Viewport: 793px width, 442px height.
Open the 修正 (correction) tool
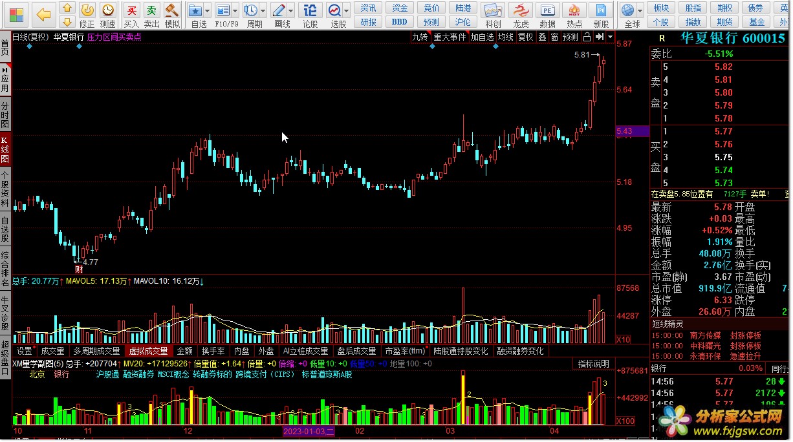(x=87, y=15)
